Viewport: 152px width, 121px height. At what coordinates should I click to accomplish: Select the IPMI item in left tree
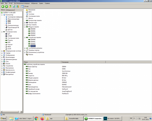click(x=9, y=23)
